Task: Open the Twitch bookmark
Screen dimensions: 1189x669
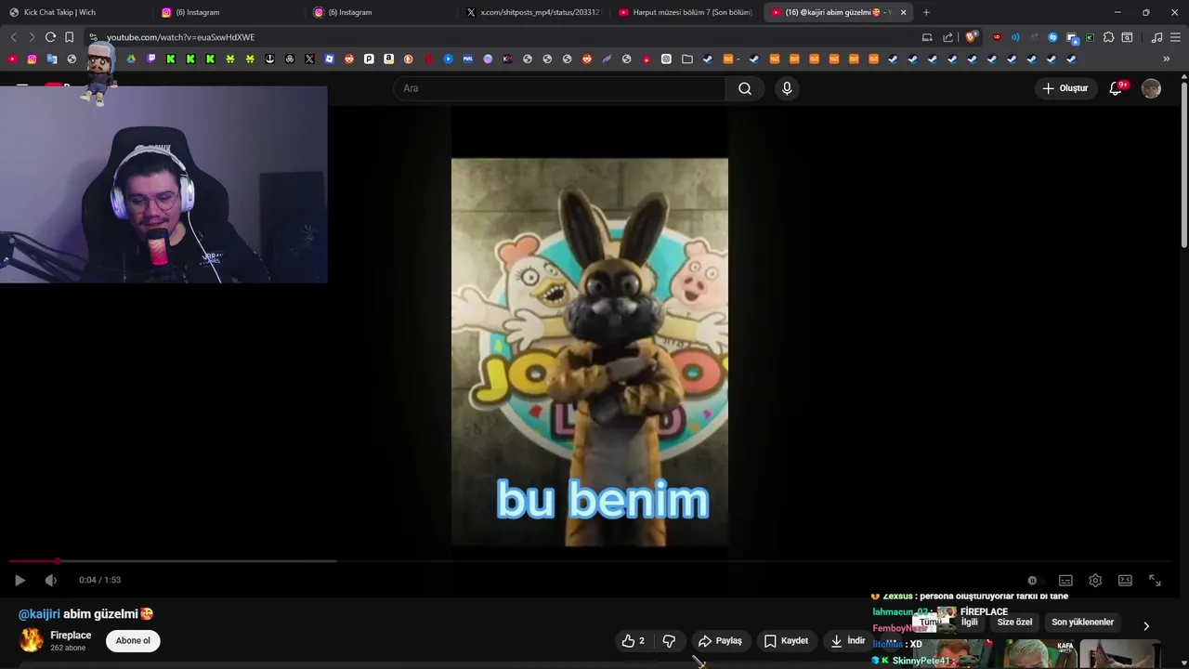Action: [150, 59]
